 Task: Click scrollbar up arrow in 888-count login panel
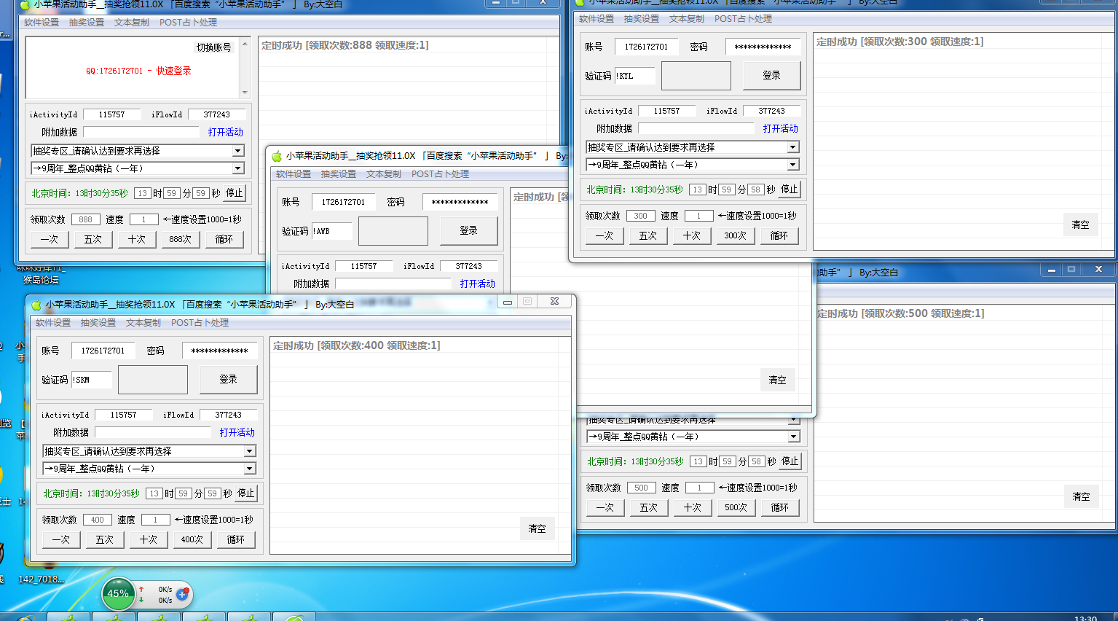pos(245,42)
